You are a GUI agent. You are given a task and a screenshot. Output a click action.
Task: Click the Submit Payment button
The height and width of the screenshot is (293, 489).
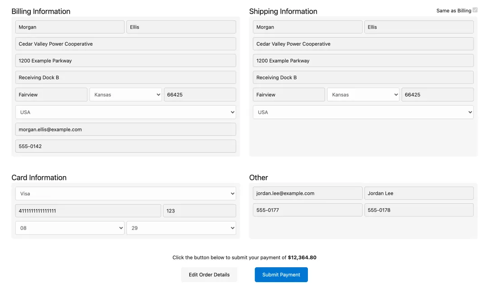point(281,274)
